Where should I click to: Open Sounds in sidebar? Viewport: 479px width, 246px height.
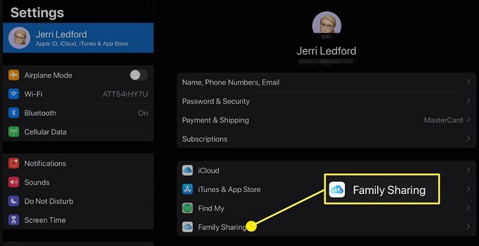pyautogui.click(x=78, y=182)
